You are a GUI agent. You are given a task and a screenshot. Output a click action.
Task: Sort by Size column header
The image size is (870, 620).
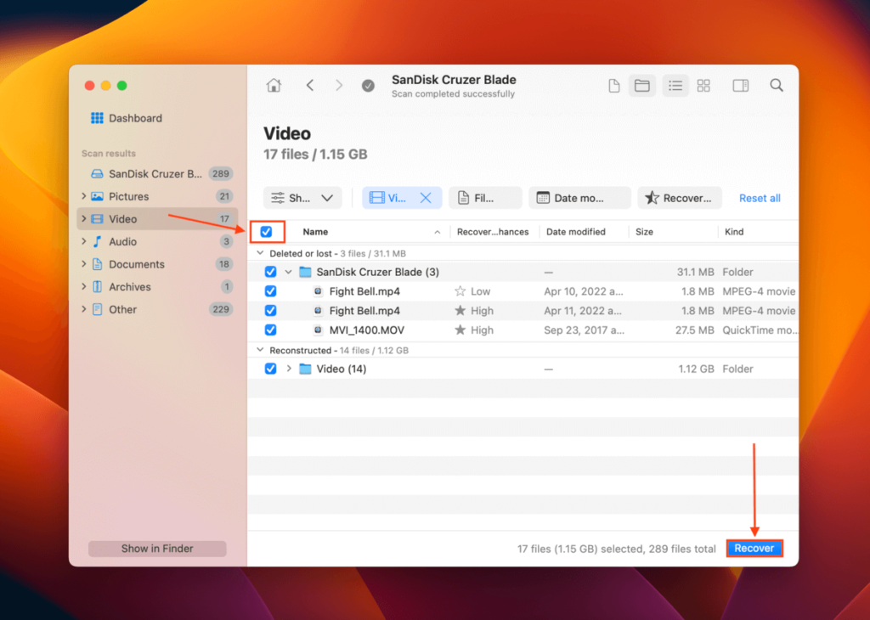[644, 232]
